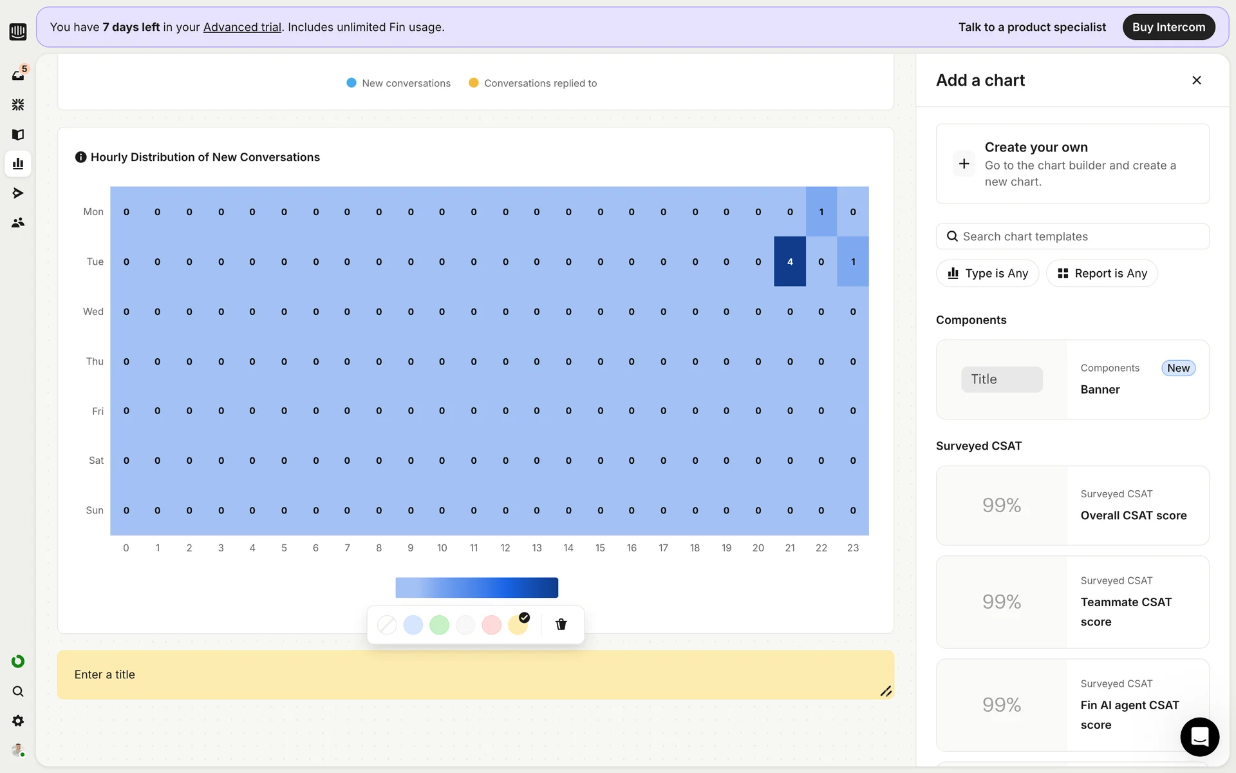Pick the green banner color swatch

[439, 625]
